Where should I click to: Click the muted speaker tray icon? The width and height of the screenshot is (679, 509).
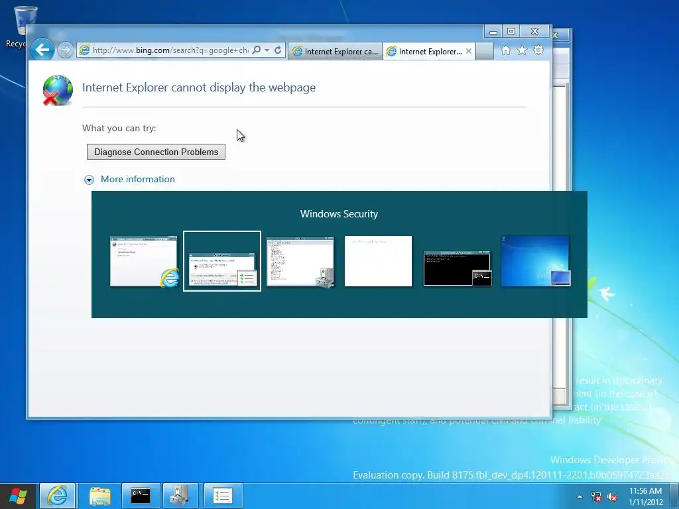[x=612, y=496]
